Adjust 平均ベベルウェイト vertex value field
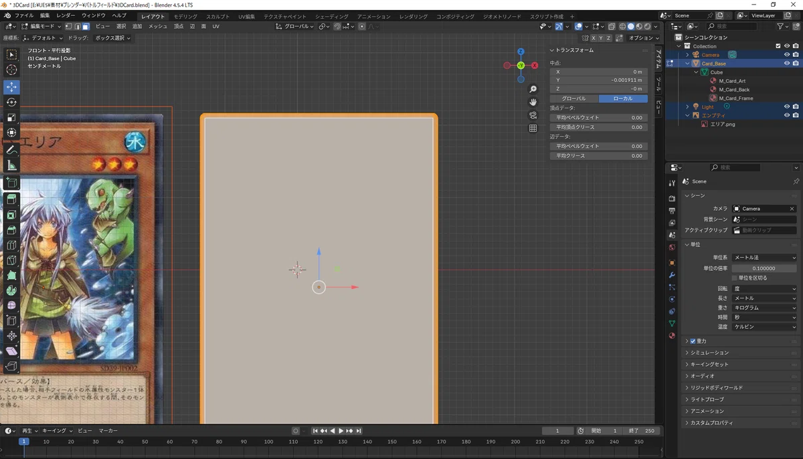 point(598,118)
